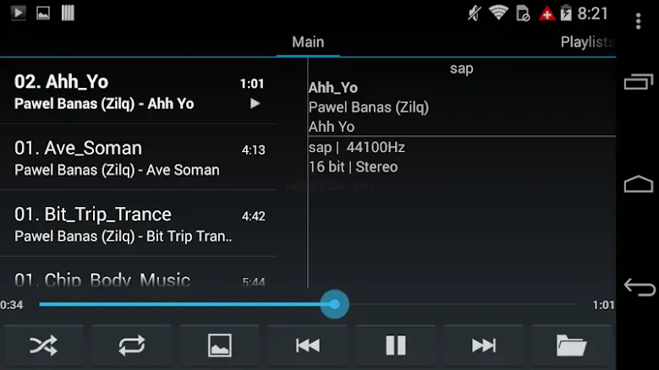The height and width of the screenshot is (370, 659).
Task: Tap the Android back navigation icon
Action: (639, 288)
